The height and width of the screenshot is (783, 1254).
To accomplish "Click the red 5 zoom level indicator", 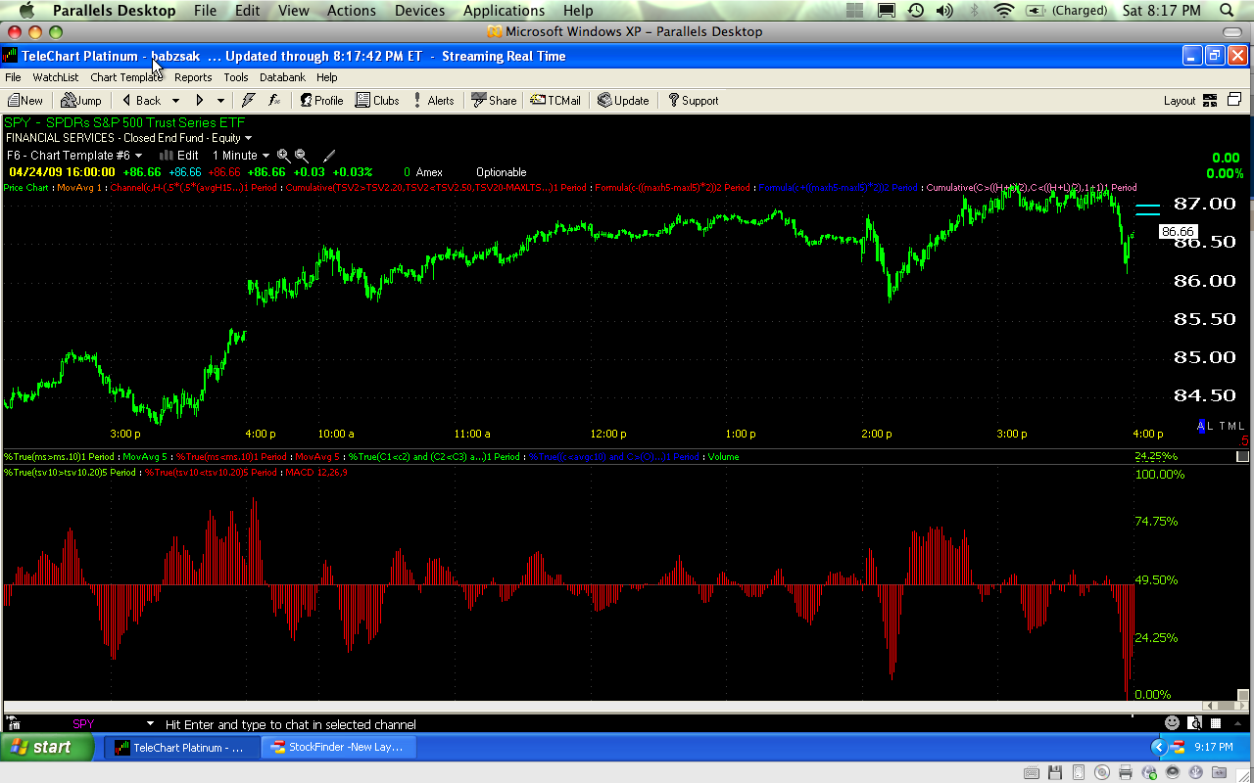I will tap(1244, 440).
